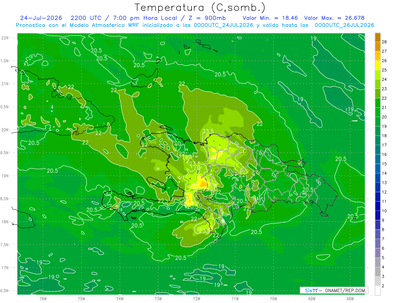Click the '9.5N' latitude axis label
Screen dimensions: 393x303
point(5,153)
